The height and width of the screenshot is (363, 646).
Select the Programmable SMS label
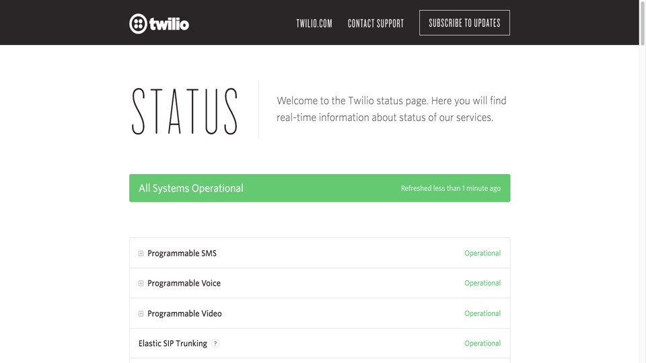[182, 253]
